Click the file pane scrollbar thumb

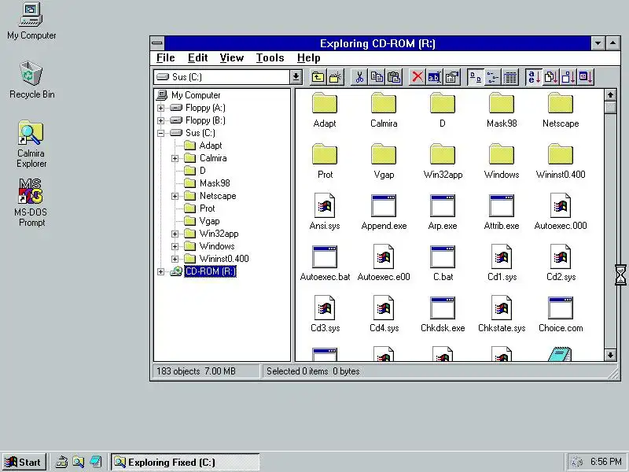tap(610, 108)
